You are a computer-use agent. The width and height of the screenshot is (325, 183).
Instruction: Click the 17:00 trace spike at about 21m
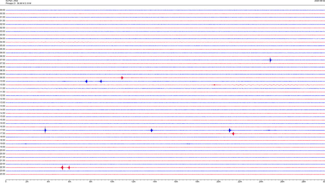click(230, 130)
